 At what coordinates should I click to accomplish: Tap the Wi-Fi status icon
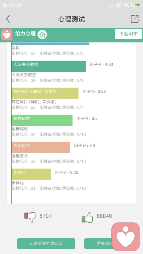coord(126,5)
